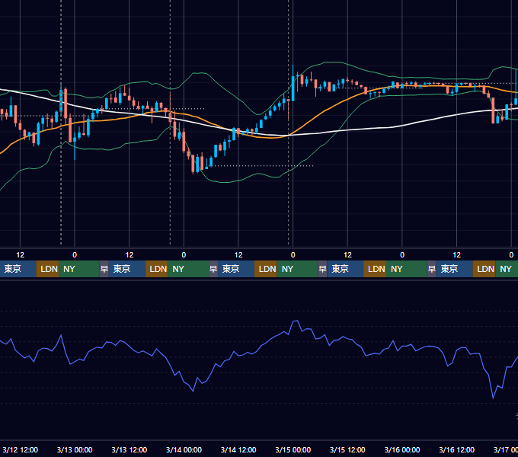Pick the NY session block starting 3/15 evening

(407, 269)
